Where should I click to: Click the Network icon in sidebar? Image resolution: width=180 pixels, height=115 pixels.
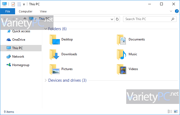9,57
